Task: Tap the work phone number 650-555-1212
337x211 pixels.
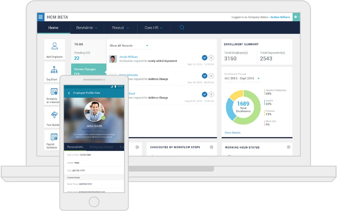Action: point(86,184)
